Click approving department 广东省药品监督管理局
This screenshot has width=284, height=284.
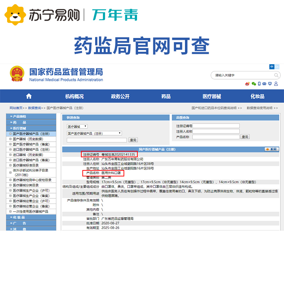pos(118,219)
